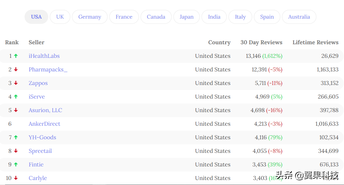Click the Lifetime Reviews column header
Screen dimensions: 344x185
[315, 42]
